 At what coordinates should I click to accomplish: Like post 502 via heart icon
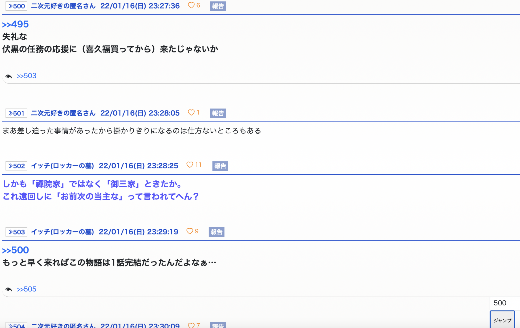pyautogui.click(x=190, y=165)
